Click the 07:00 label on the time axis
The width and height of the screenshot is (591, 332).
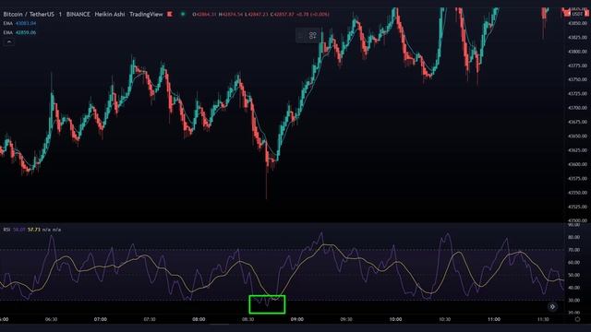pyautogui.click(x=101, y=319)
